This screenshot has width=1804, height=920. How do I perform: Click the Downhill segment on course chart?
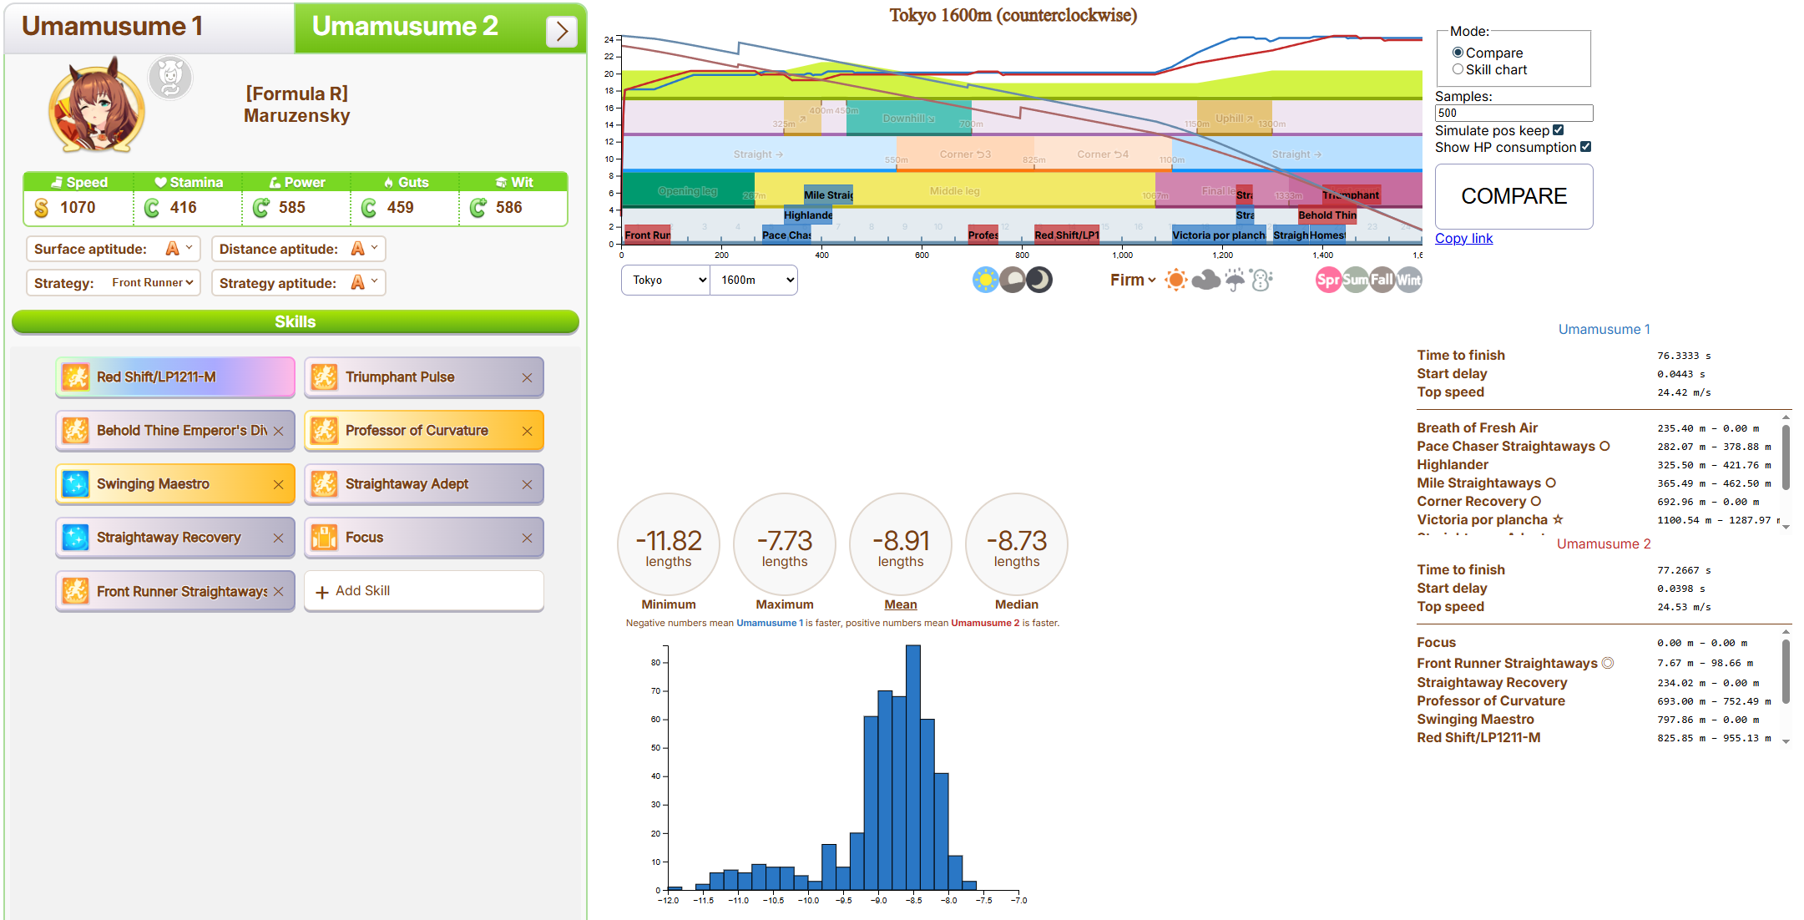click(x=908, y=119)
